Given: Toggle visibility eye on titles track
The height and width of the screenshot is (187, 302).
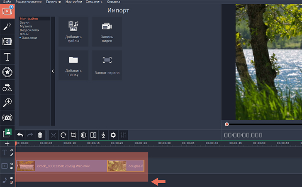Looking at the screenshot, I should pyautogui.click(x=12, y=150).
